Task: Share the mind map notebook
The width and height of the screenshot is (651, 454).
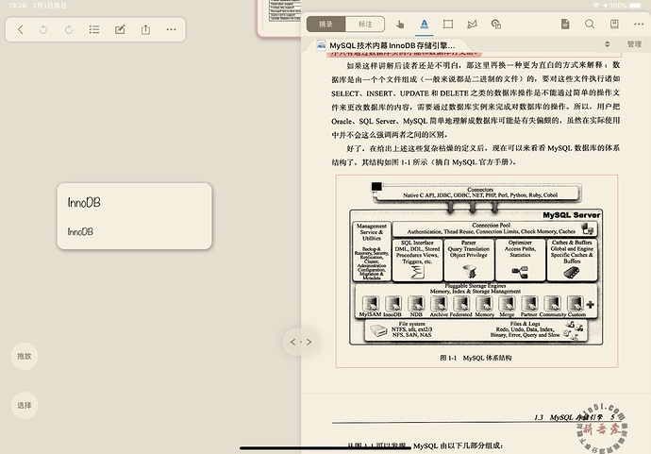Action: point(145,29)
